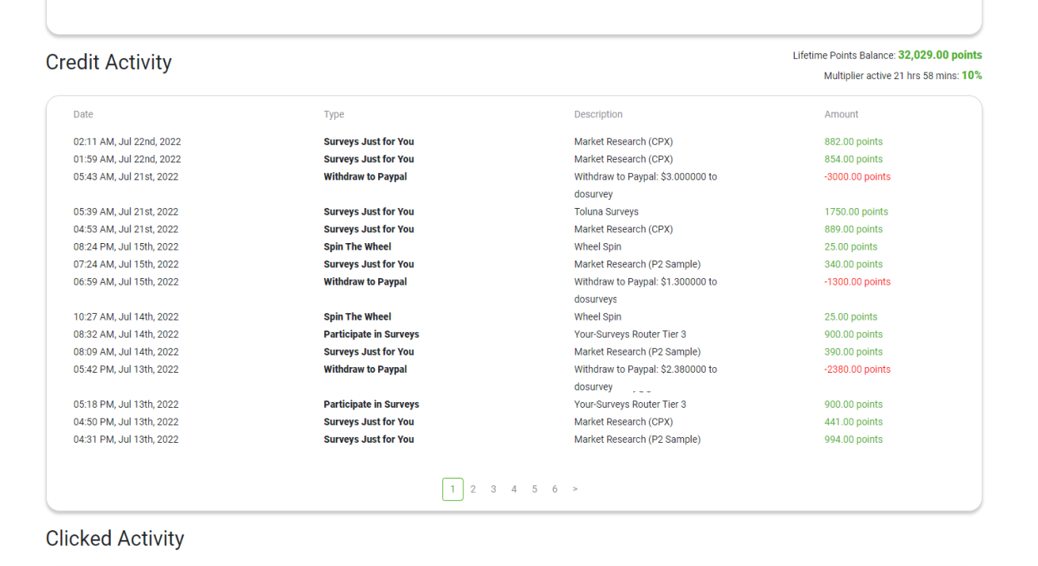Select the 10:27 AM, Jul 14th, 2022 date
The image size is (1038, 566).
pyautogui.click(x=126, y=316)
